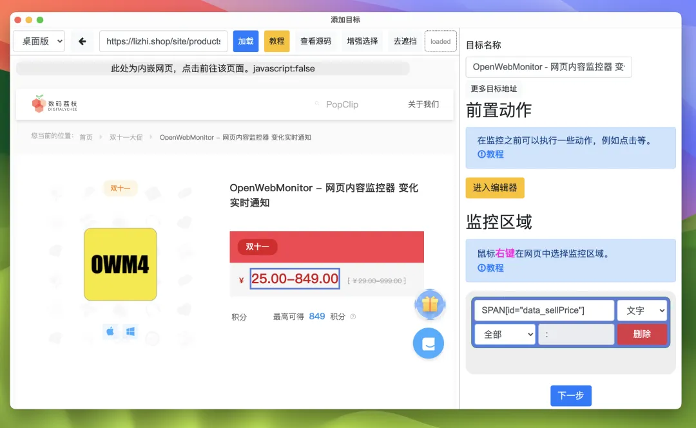
Task: Click the SPAN[id="data_sellPrice"] selector field
Action: [544, 310]
